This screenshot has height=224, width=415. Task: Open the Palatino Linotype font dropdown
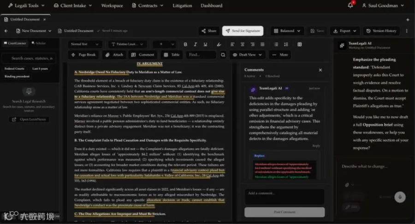point(128,44)
